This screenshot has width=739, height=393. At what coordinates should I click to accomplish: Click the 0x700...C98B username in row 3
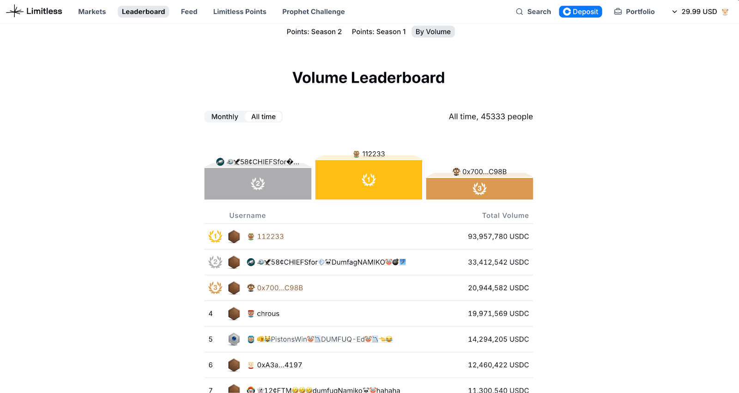coord(280,288)
